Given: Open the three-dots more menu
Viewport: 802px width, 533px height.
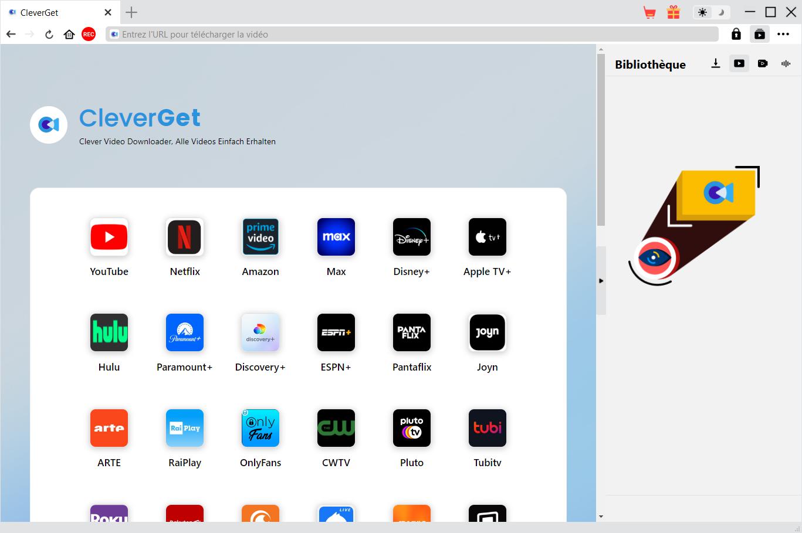Looking at the screenshot, I should 783,35.
